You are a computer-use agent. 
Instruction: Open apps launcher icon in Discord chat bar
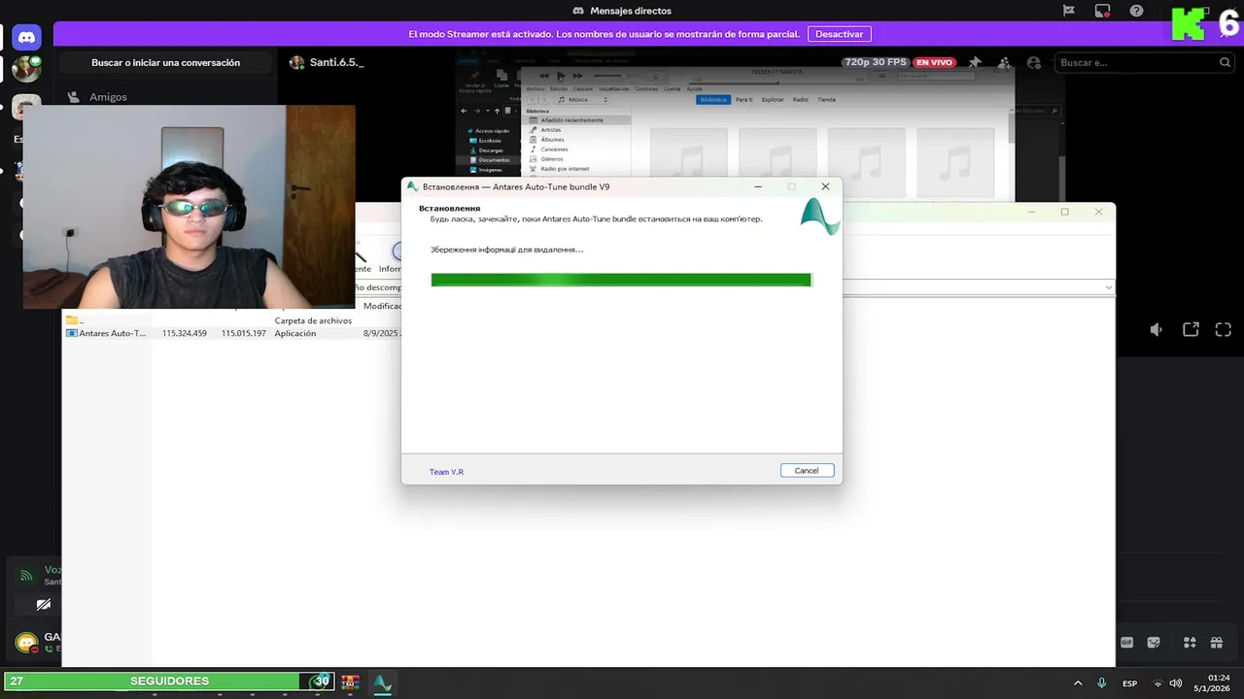click(1190, 642)
